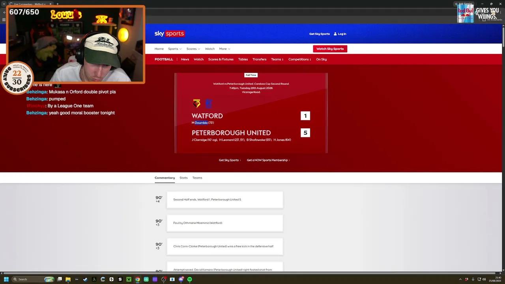Open Get a NOW Sports Membership link
505x284 pixels.
pos(268,160)
